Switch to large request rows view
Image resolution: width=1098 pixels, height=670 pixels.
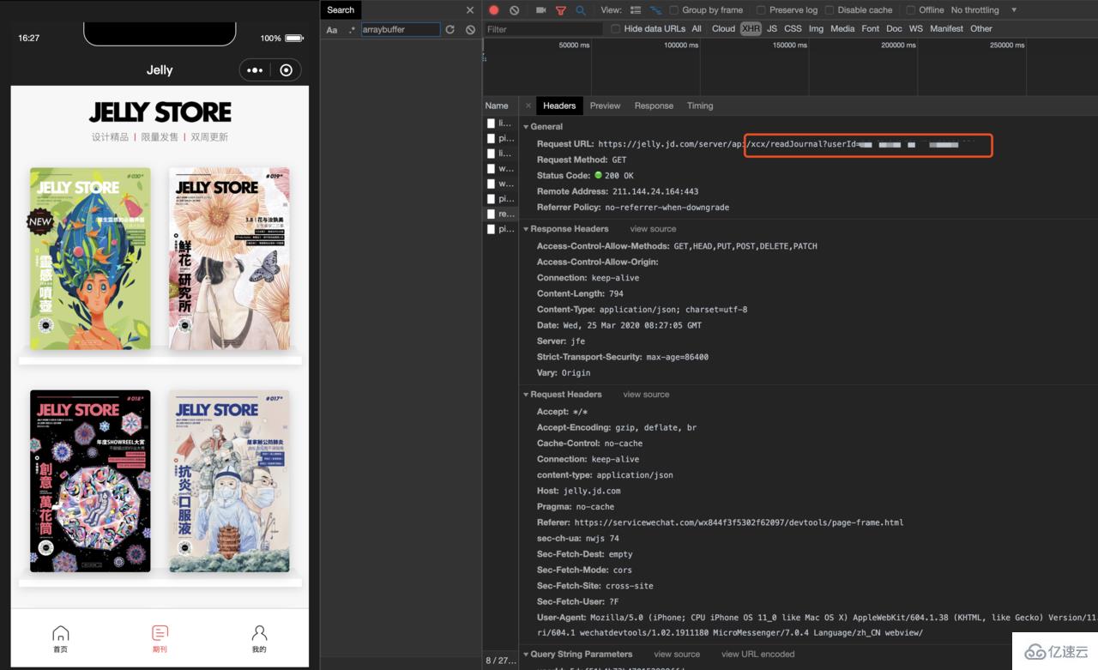tap(636, 10)
